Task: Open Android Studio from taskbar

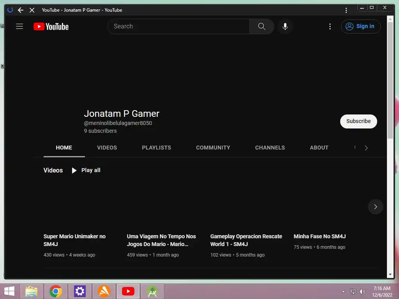Action: [152, 291]
